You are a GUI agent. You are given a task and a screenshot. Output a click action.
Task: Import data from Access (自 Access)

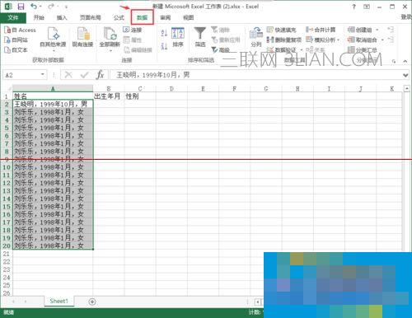pyautogui.click(x=20, y=30)
